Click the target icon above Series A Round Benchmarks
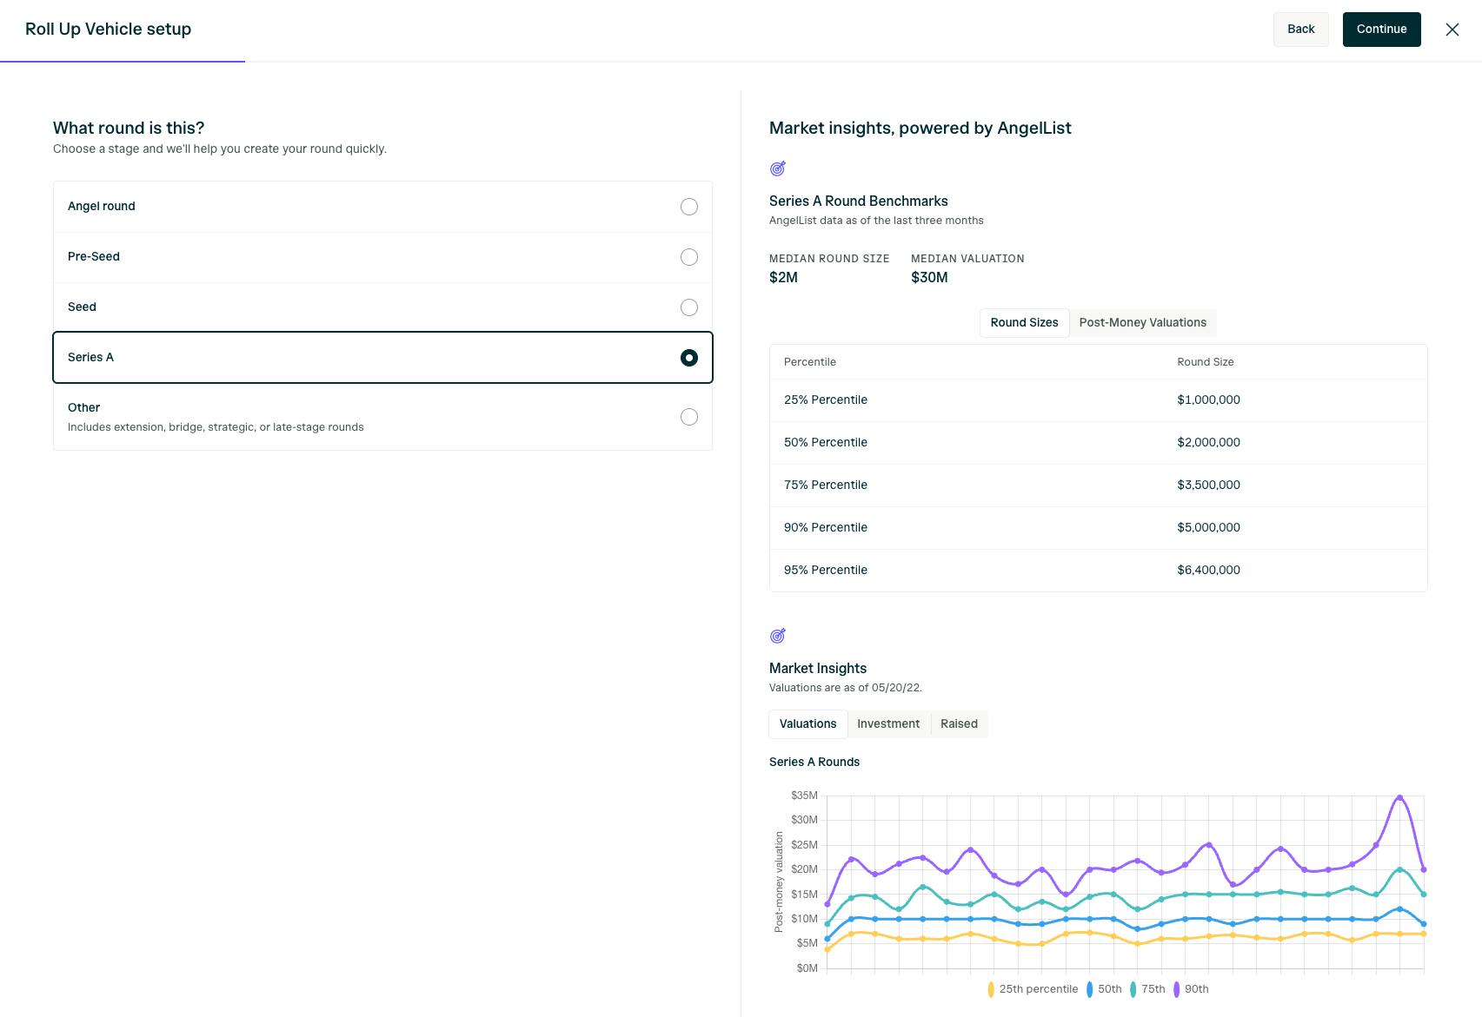Image resolution: width=1482 pixels, height=1017 pixels. [x=778, y=168]
